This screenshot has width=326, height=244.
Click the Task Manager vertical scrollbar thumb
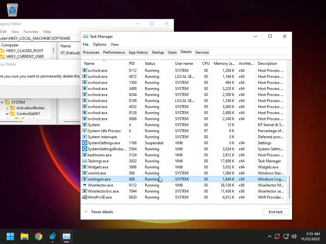pyautogui.click(x=289, y=187)
